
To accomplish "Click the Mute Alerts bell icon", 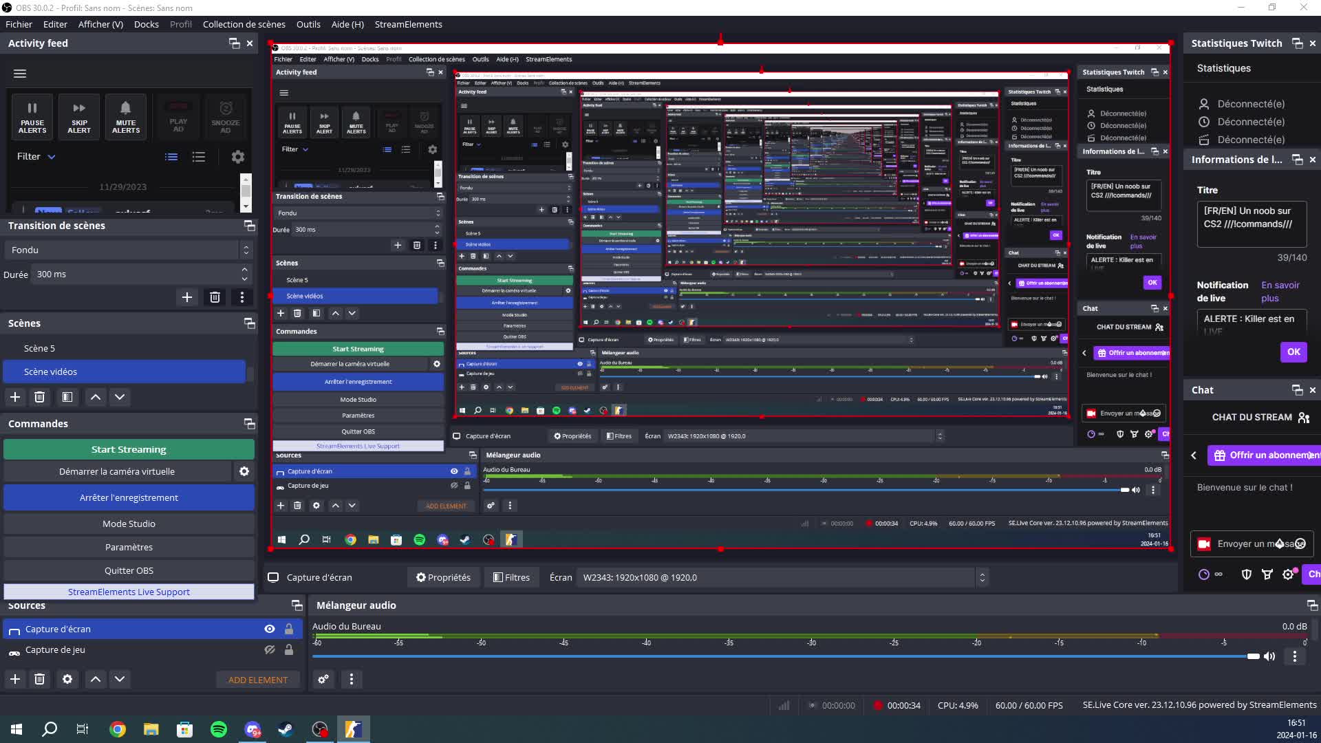I will point(125,109).
